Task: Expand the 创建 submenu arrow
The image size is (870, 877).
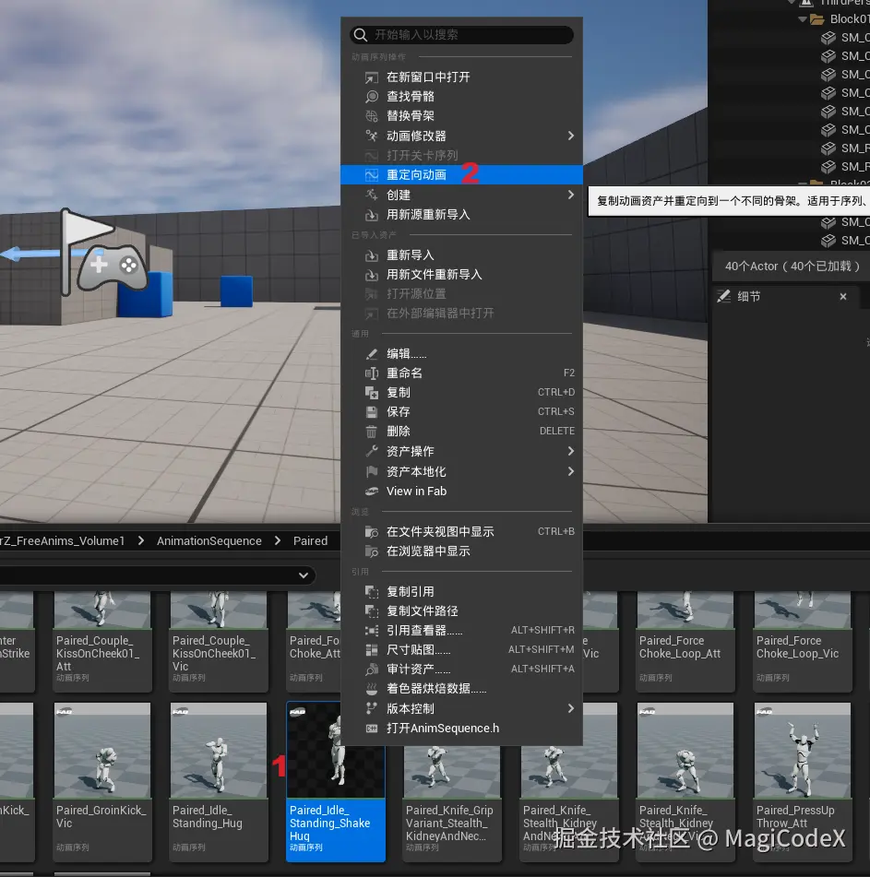Action: click(x=571, y=195)
